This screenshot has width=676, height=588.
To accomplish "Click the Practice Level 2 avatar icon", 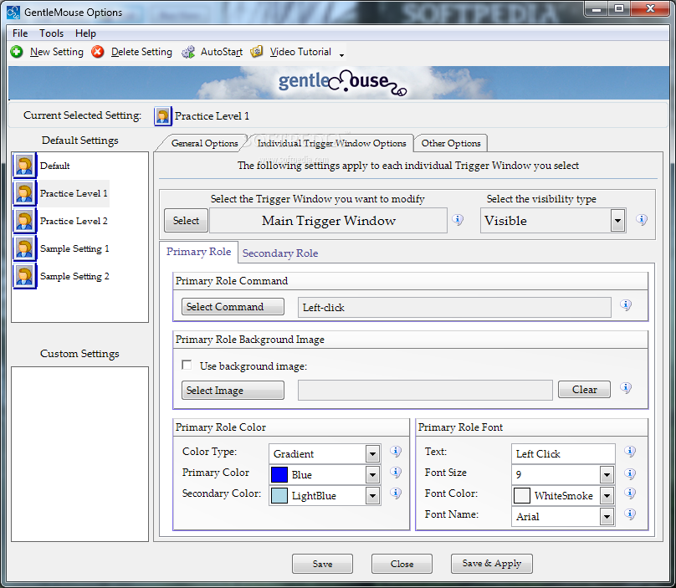I will click(24, 221).
